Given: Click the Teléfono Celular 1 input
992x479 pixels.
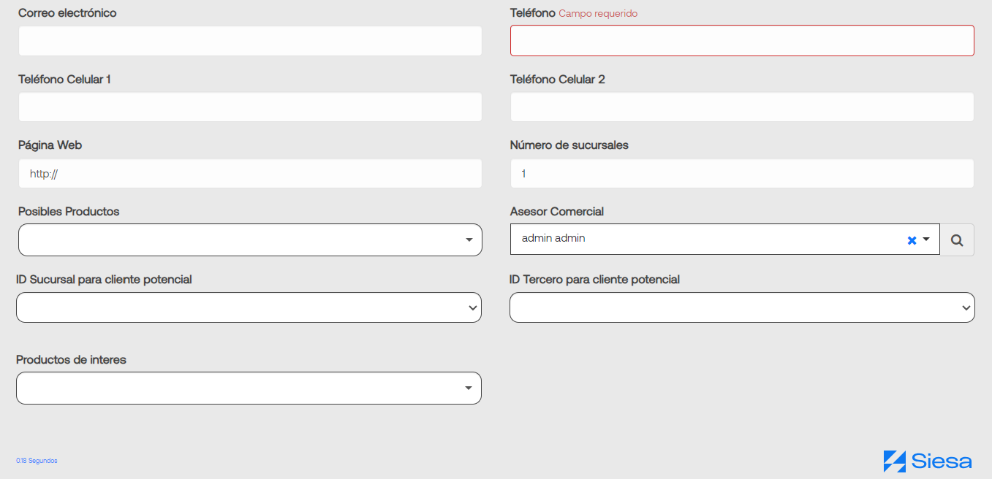Looking at the screenshot, I should [250, 107].
